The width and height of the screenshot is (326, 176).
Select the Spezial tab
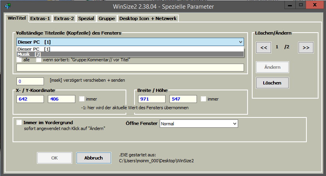click(86, 18)
